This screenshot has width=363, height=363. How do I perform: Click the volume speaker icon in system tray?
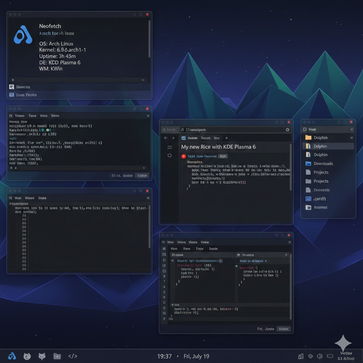[x=320, y=356]
